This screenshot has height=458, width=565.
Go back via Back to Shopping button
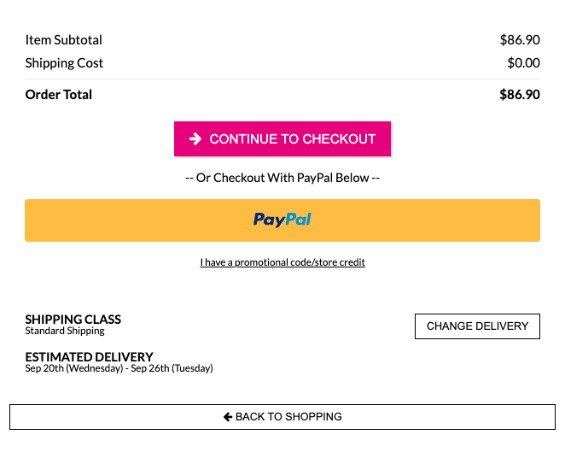point(282,417)
